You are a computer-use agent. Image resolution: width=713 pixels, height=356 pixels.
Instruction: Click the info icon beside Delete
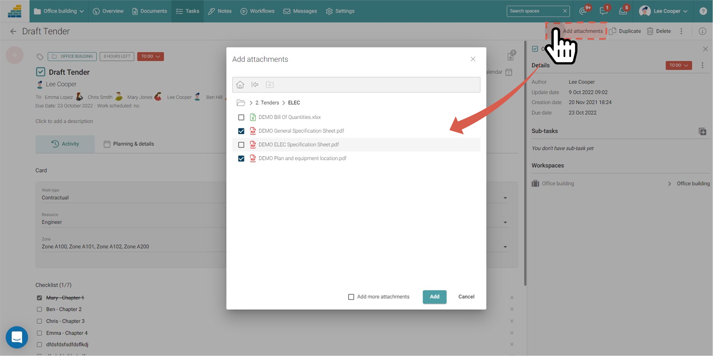pyautogui.click(x=702, y=31)
